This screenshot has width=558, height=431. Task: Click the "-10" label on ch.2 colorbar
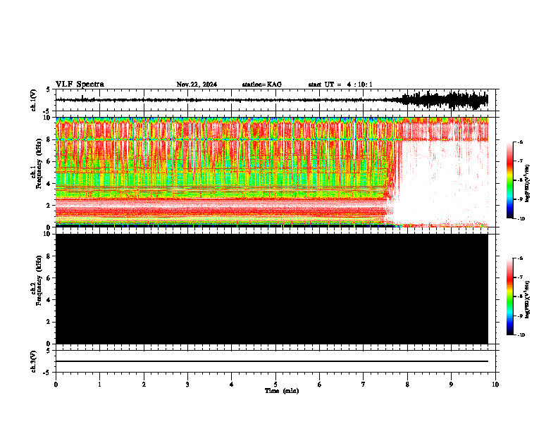point(521,335)
